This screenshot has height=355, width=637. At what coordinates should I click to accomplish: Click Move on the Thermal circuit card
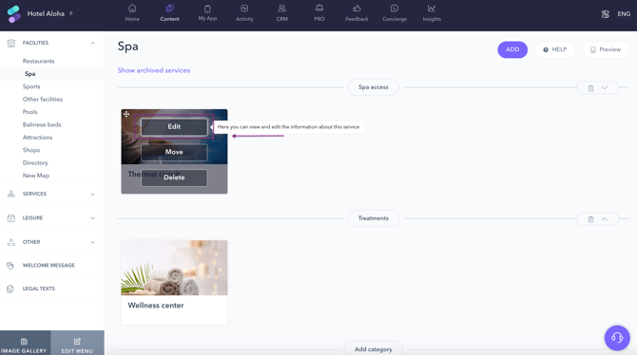pos(174,152)
